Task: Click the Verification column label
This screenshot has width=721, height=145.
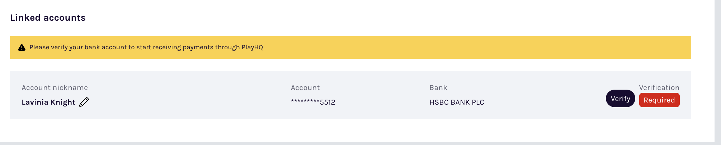Action: coord(659,87)
